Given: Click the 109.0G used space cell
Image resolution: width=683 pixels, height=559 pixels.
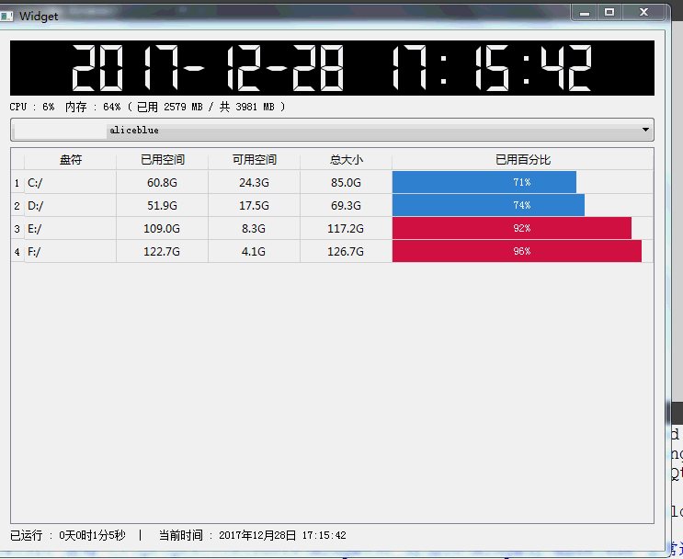Looking at the screenshot, I should pos(163,229).
